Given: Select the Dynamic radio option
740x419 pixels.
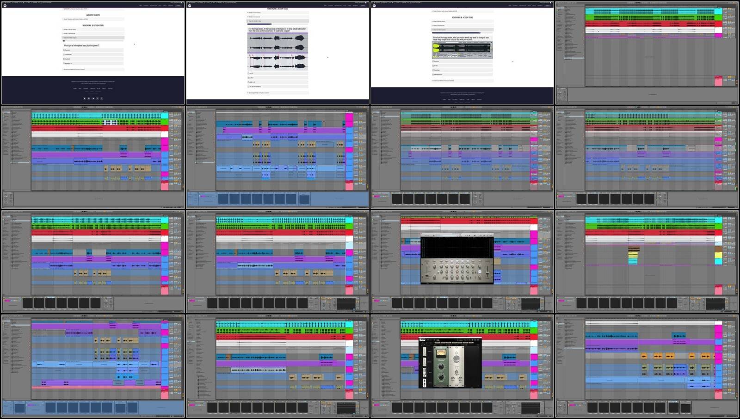Looking at the screenshot, I should pyautogui.click(x=64, y=50).
